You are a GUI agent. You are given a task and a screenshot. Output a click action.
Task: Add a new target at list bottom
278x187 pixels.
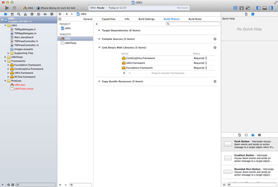click(60, 185)
